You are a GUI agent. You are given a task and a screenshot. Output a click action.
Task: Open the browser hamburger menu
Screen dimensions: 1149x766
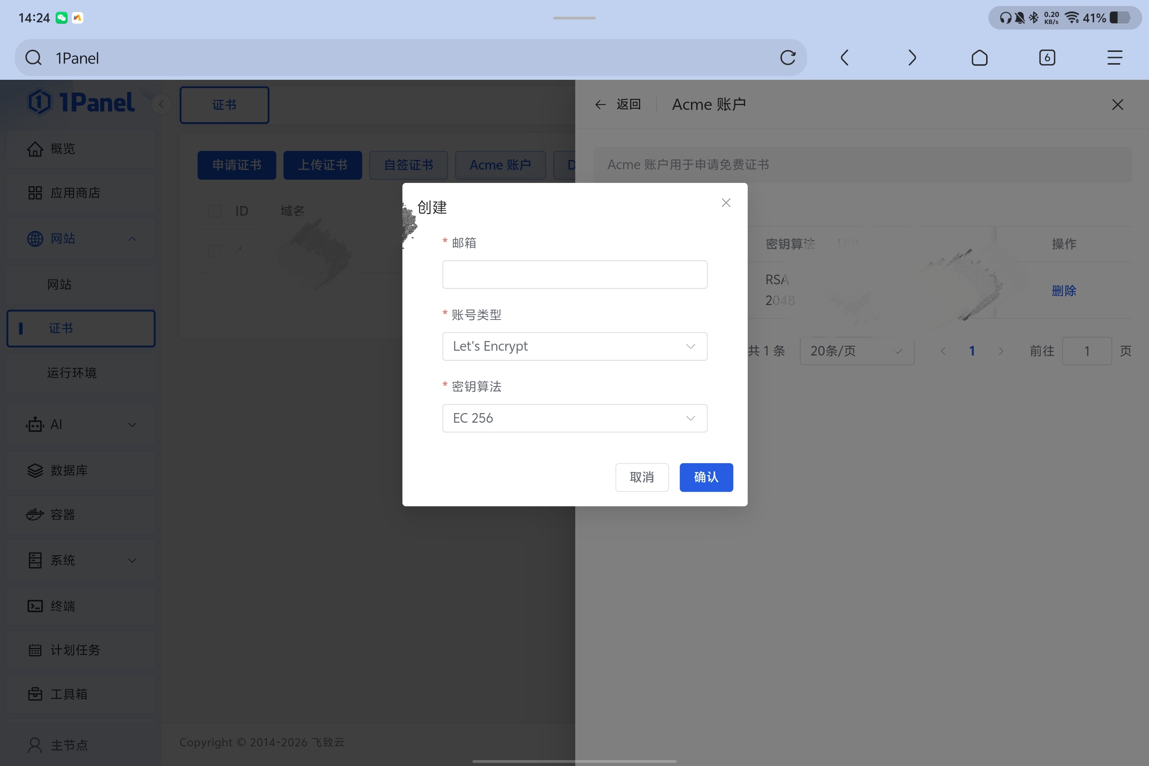point(1114,58)
